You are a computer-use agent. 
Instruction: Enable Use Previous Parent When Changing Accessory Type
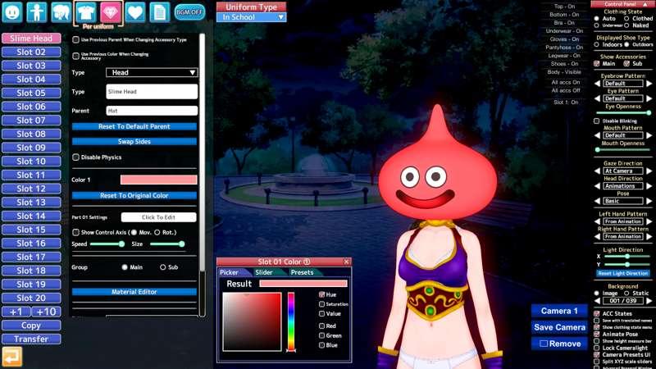[75, 39]
